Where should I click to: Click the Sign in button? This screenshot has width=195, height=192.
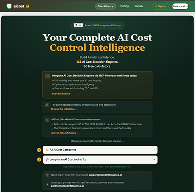pyautogui.click(x=160, y=6)
